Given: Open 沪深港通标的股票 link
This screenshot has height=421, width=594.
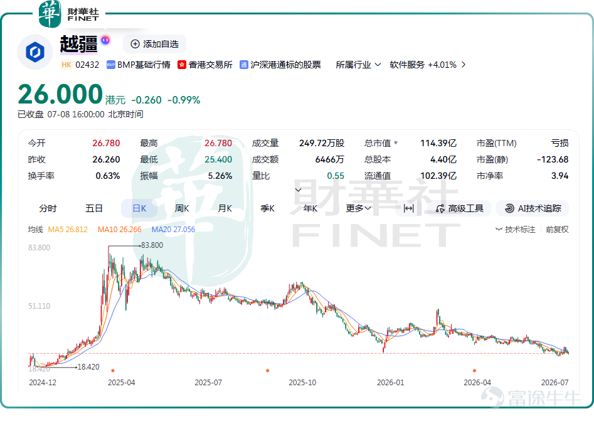Looking at the screenshot, I should point(285,65).
